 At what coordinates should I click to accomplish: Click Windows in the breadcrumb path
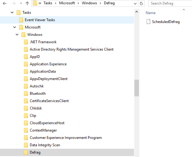coord(89,3)
